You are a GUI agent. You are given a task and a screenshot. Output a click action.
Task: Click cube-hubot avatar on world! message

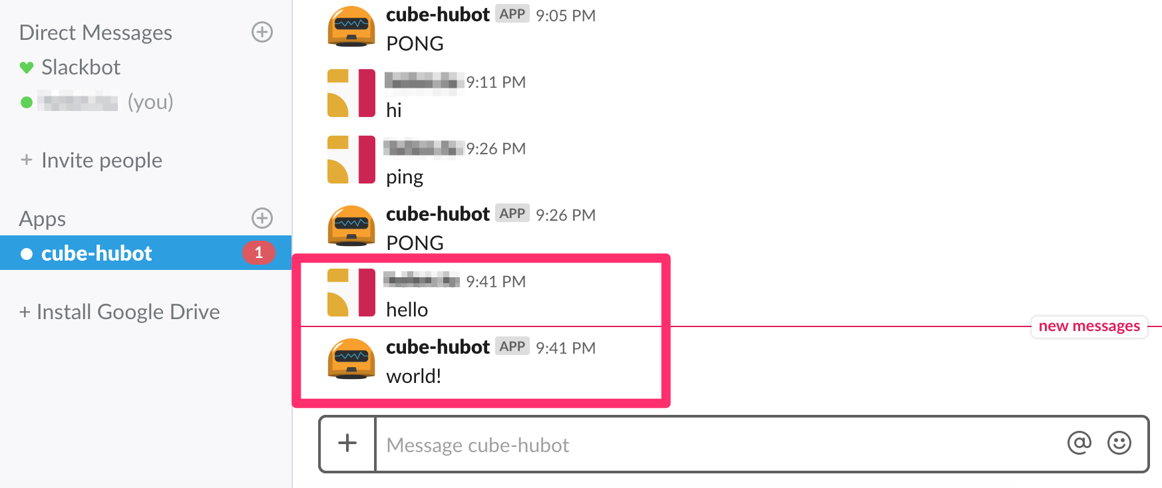351,359
